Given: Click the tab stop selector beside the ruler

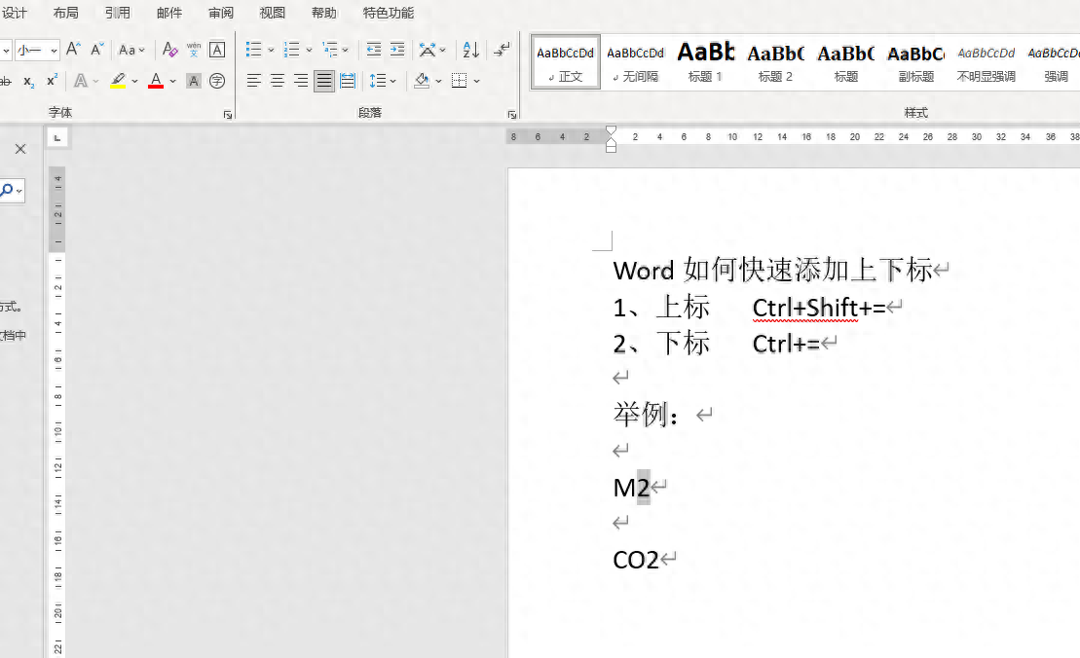Looking at the screenshot, I should point(57,138).
